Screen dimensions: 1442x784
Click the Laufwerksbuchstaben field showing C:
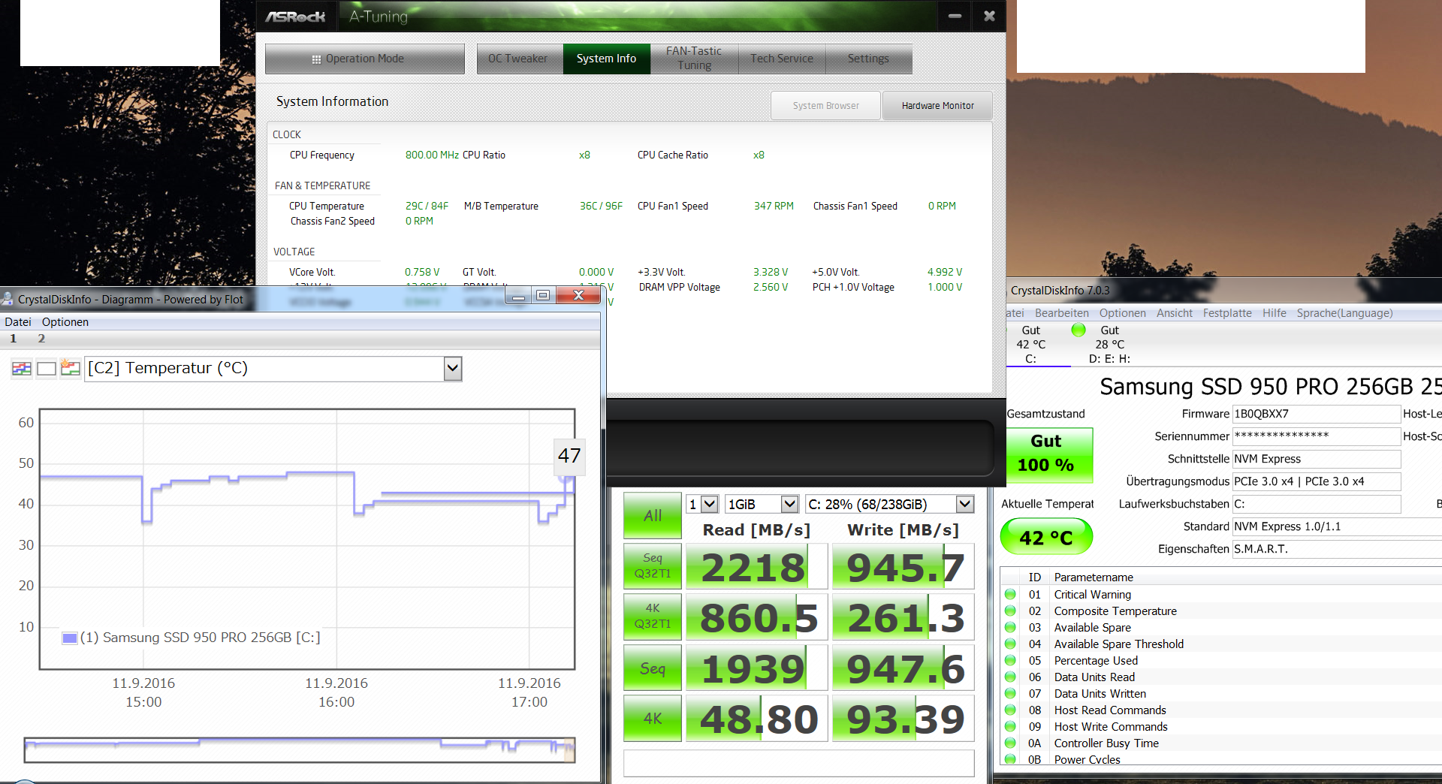coord(1317,504)
